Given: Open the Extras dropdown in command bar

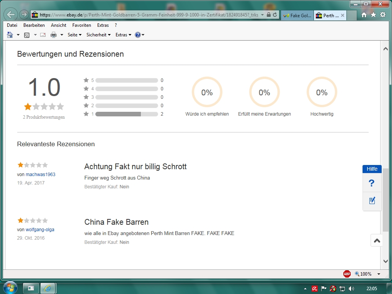Looking at the screenshot, I should coord(123,35).
